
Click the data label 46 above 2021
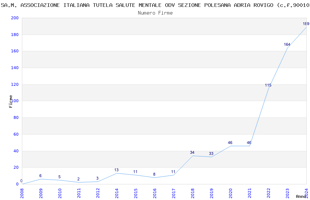click(249, 143)
